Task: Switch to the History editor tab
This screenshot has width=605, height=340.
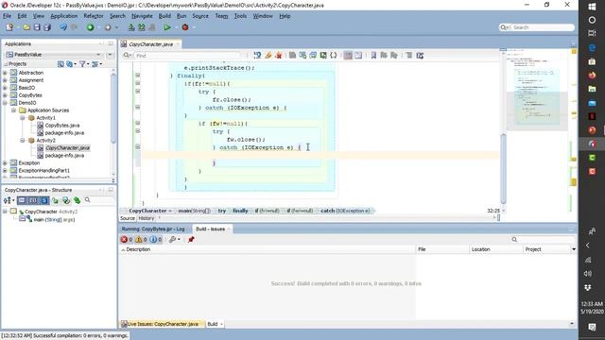Action: pyautogui.click(x=147, y=218)
